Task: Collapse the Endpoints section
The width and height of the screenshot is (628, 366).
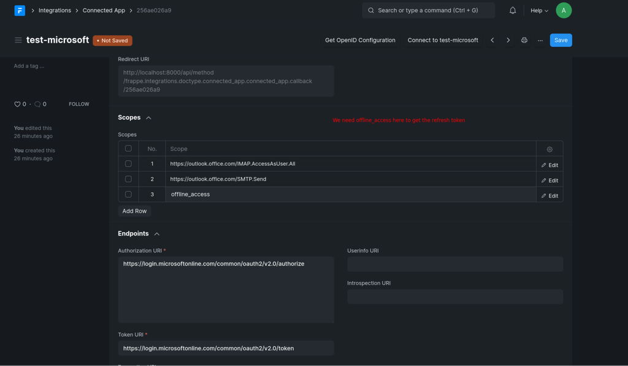Action: click(157, 234)
